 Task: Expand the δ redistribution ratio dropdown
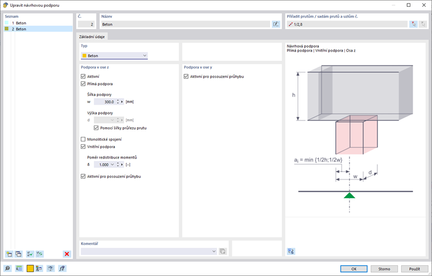pyautogui.click(x=112, y=165)
